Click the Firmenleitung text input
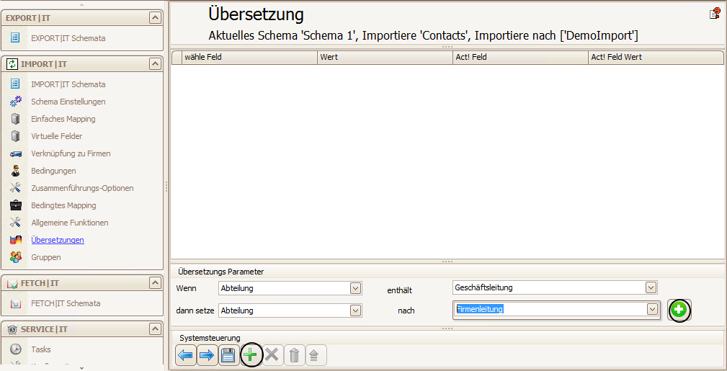This screenshot has width=727, height=371. 550,309
